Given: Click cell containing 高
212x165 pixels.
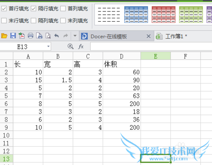Looking at the screenshot, I should point(88,64).
